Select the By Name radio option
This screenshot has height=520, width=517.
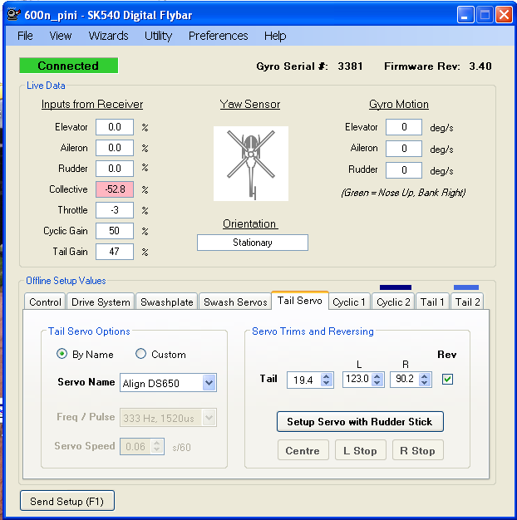(62, 354)
